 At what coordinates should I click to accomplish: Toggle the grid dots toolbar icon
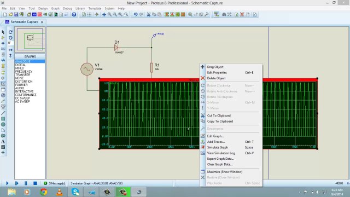click(89, 15)
